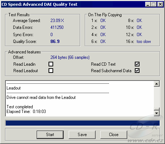
Task: Enable the Read Leadout checkbox
Action: click(x=51, y=71)
